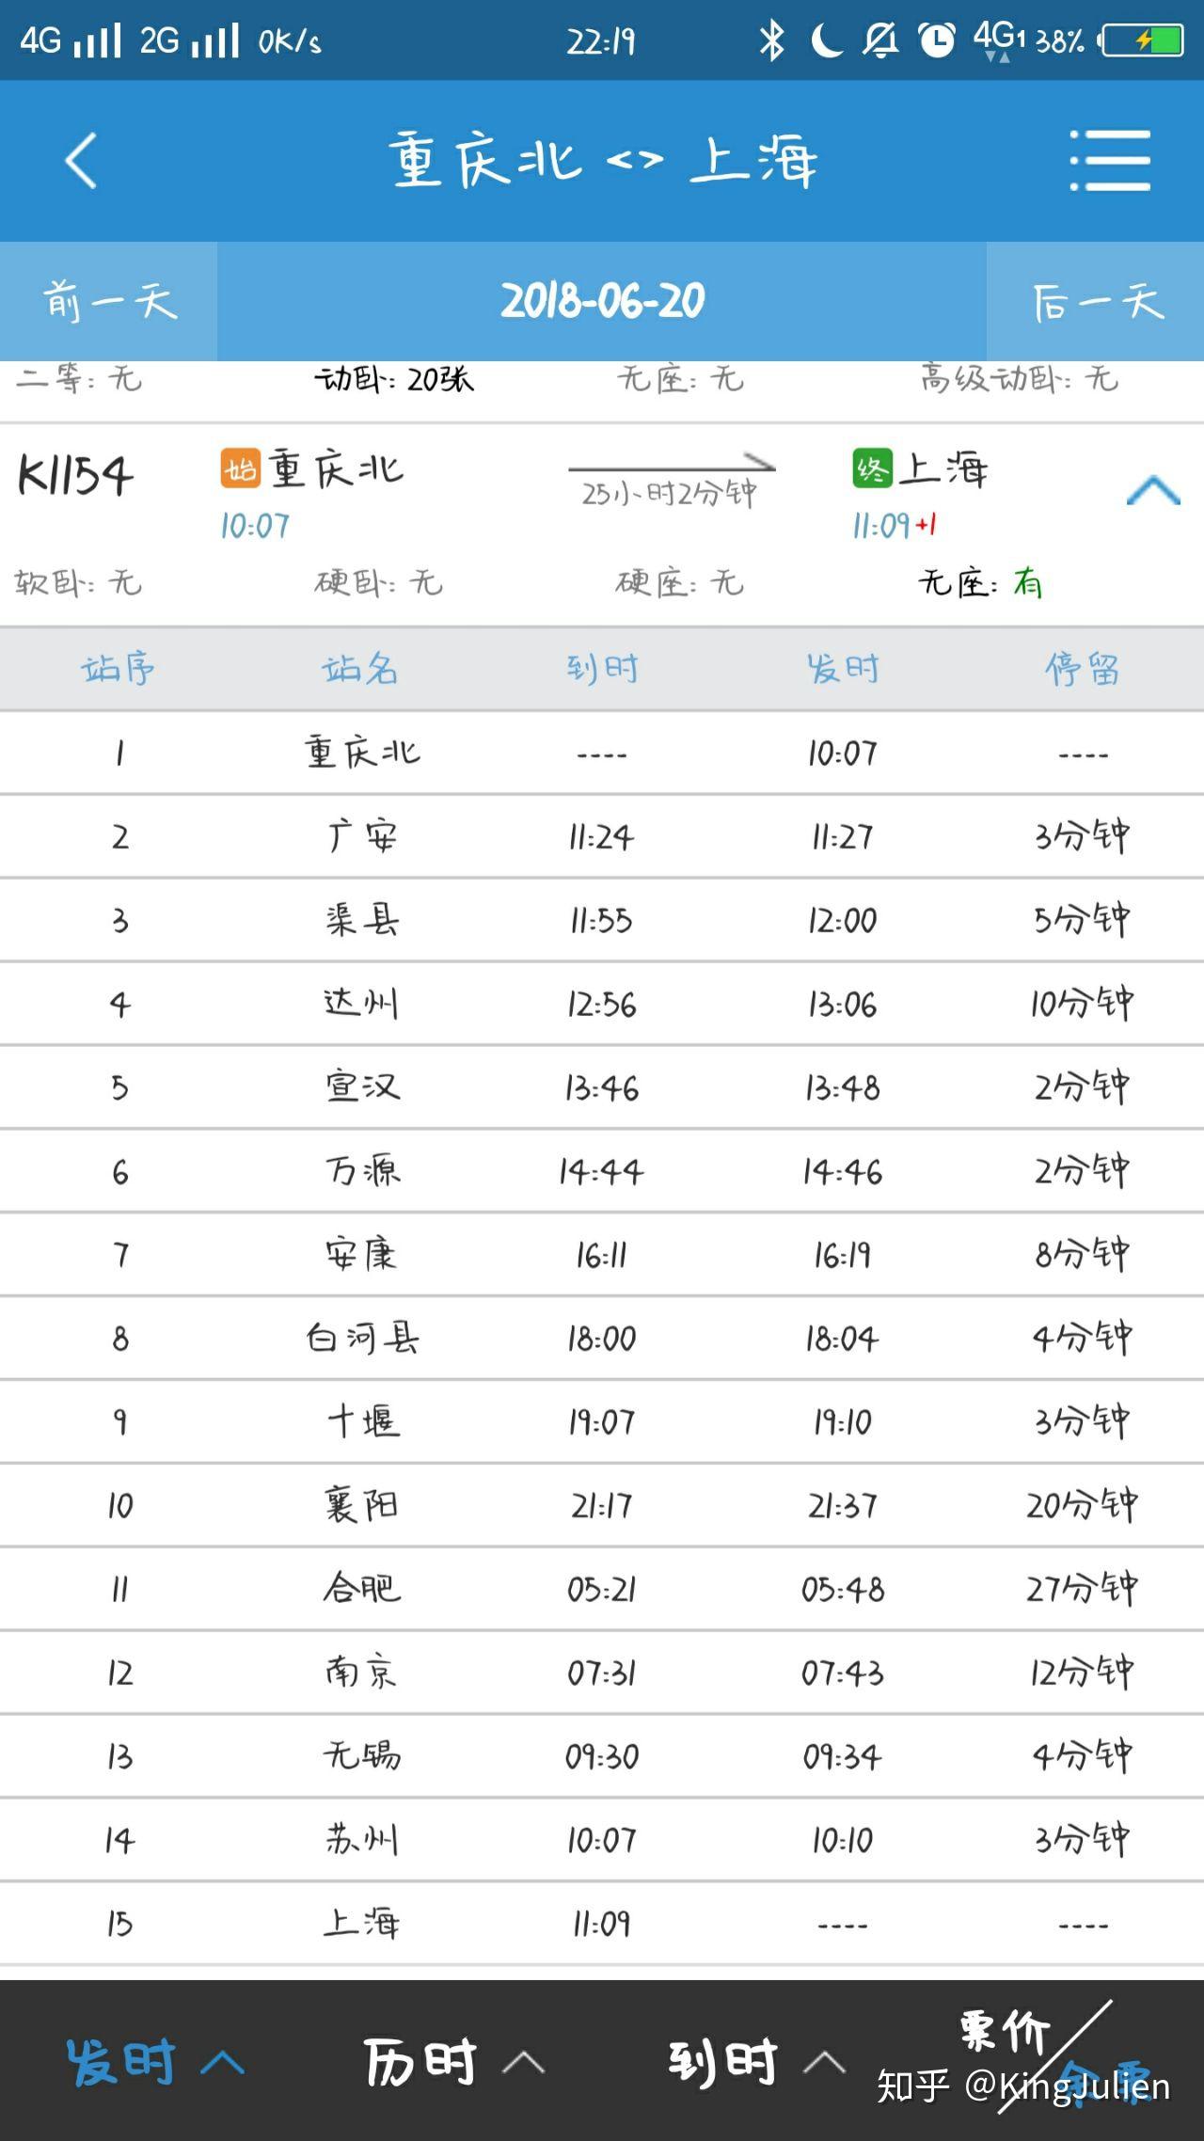Image resolution: width=1204 pixels, height=2141 pixels.
Task: Tap the 12:56 arrival time at 达州
Action: [602, 1005]
